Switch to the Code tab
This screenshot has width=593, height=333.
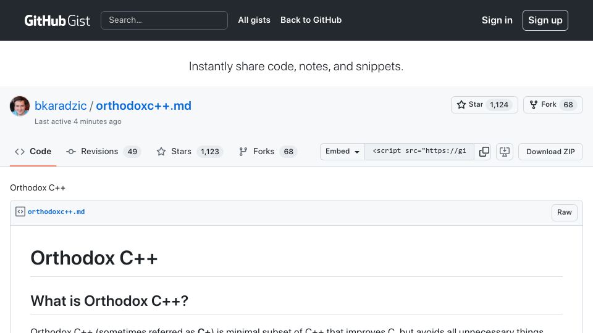(x=33, y=152)
